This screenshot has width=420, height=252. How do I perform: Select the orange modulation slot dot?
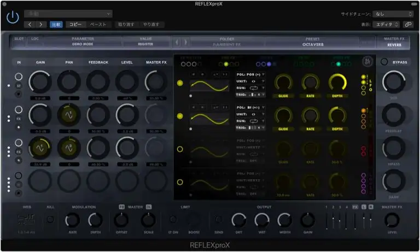tap(364, 110)
